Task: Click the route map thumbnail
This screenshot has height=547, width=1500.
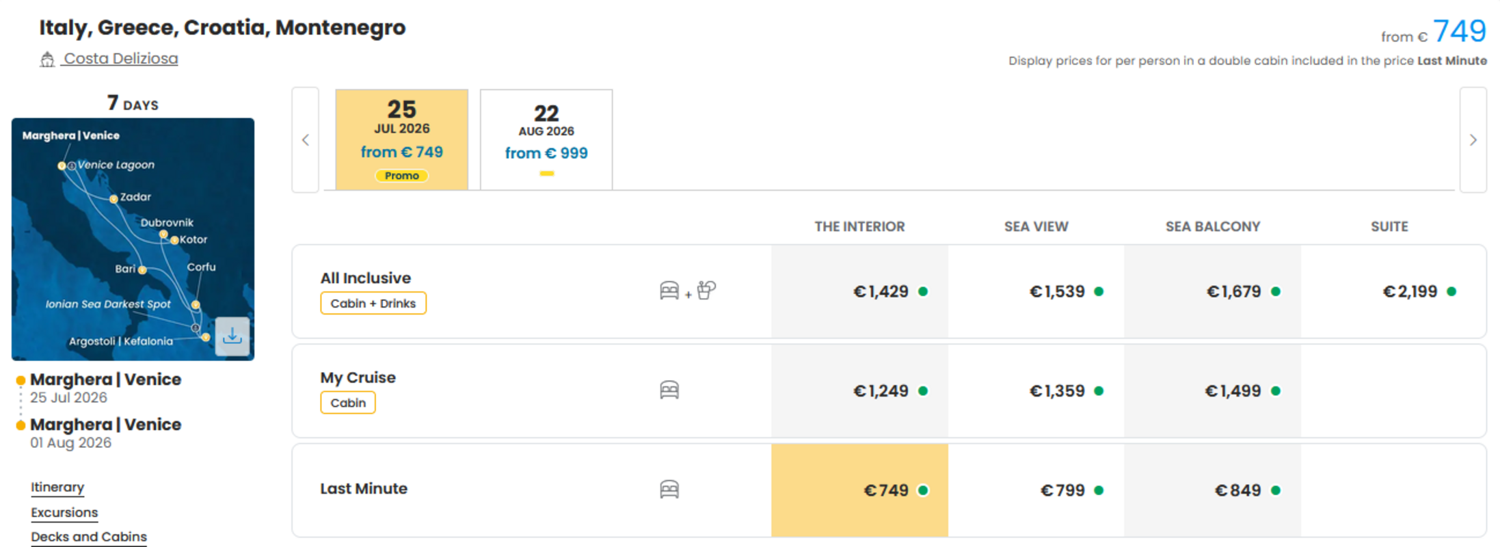Action: tap(133, 239)
